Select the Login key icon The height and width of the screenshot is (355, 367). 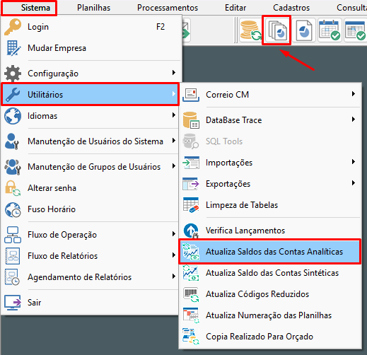coord(13,27)
